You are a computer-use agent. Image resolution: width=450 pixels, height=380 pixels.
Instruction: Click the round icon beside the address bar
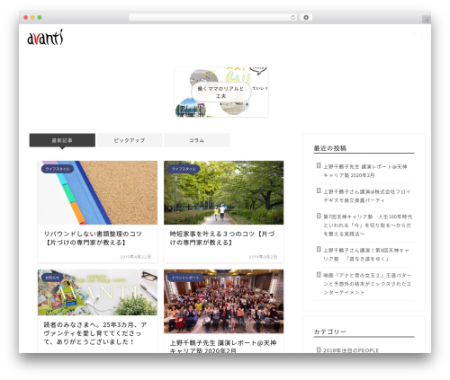coord(306,18)
